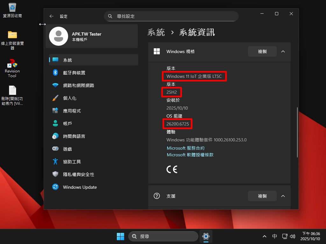Open the 遊戲 settings category
This screenshot has height=244, width=326.
(94, 149)
